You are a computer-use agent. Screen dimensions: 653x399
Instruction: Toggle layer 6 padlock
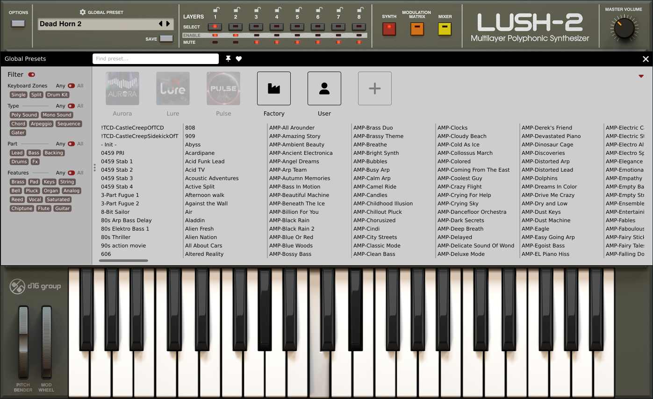(319, 9)
